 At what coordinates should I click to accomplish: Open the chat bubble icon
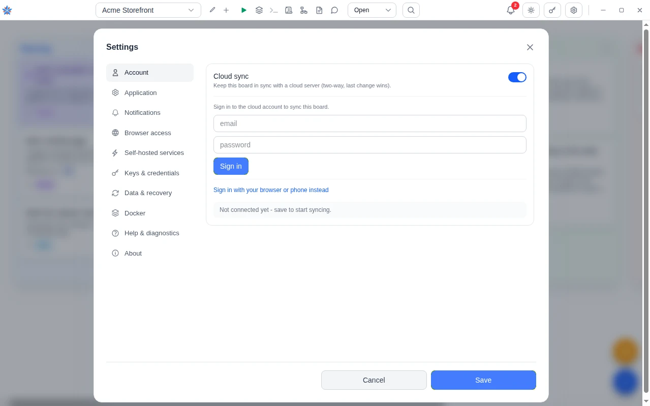334,10
